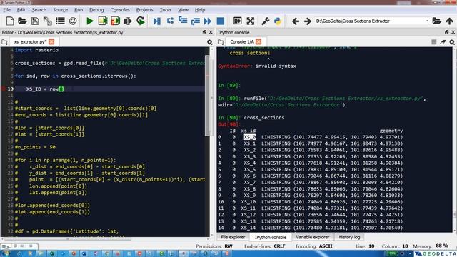Image resolution: width=457 pixels, height=257 pixels.
Task: Step over current line debug icon
Action: [x=170, y=21]
